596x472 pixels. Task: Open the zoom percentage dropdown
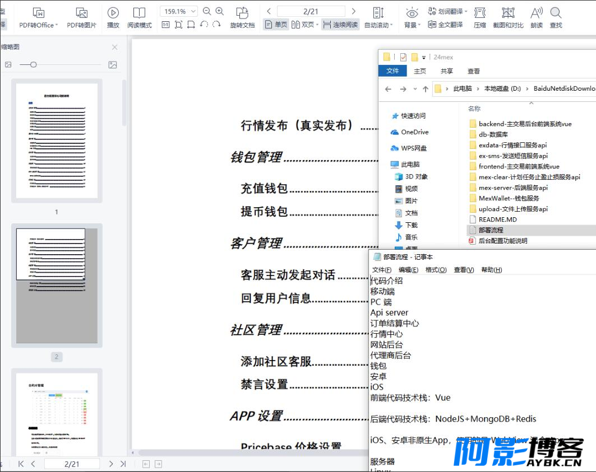point(193,11)
